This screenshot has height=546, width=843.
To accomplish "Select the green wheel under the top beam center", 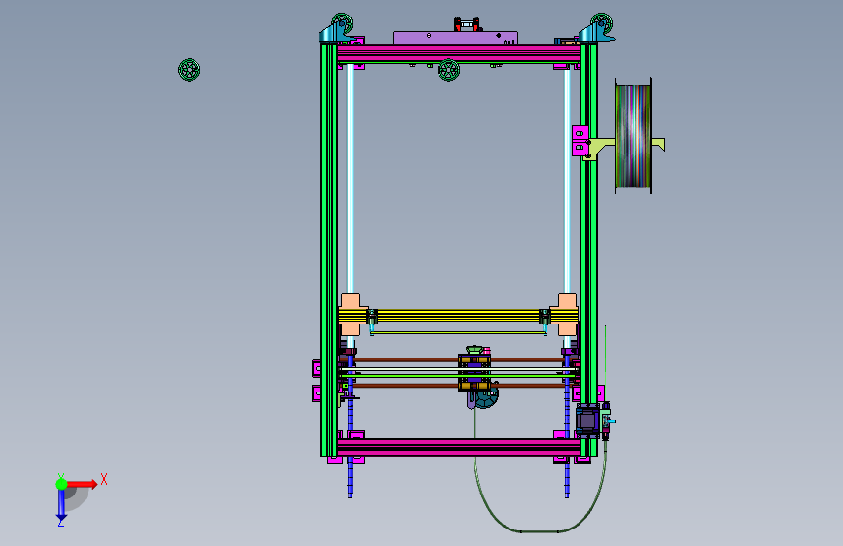I will click(448, 70).
